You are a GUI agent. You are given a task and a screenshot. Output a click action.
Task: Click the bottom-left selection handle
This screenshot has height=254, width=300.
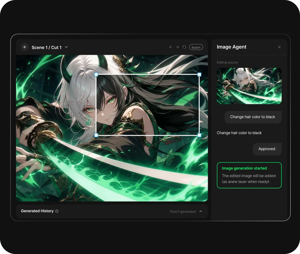[x=96, y=135]
